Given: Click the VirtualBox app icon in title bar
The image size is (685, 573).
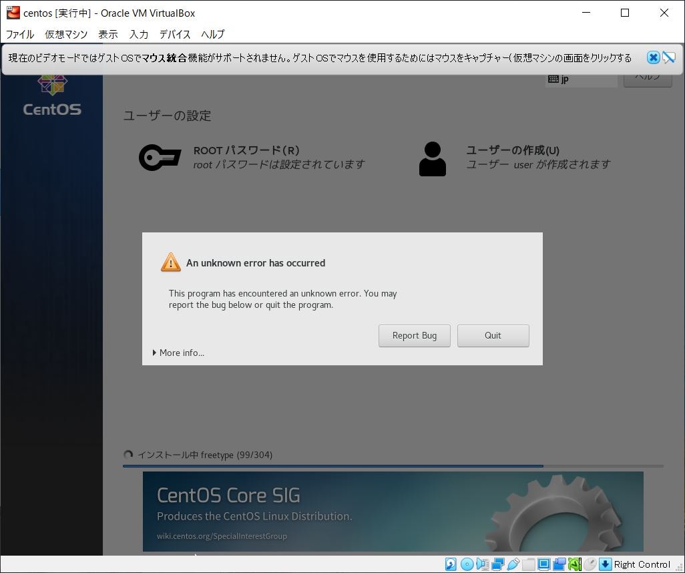Looking at the screenshot, I should click(13, 13).
